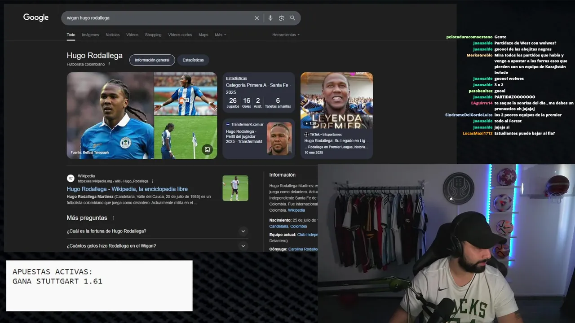Open image gallery icon on photo collage
This screenshot has height=323, width=575.
pyautogui.click(x=207, y=149)
